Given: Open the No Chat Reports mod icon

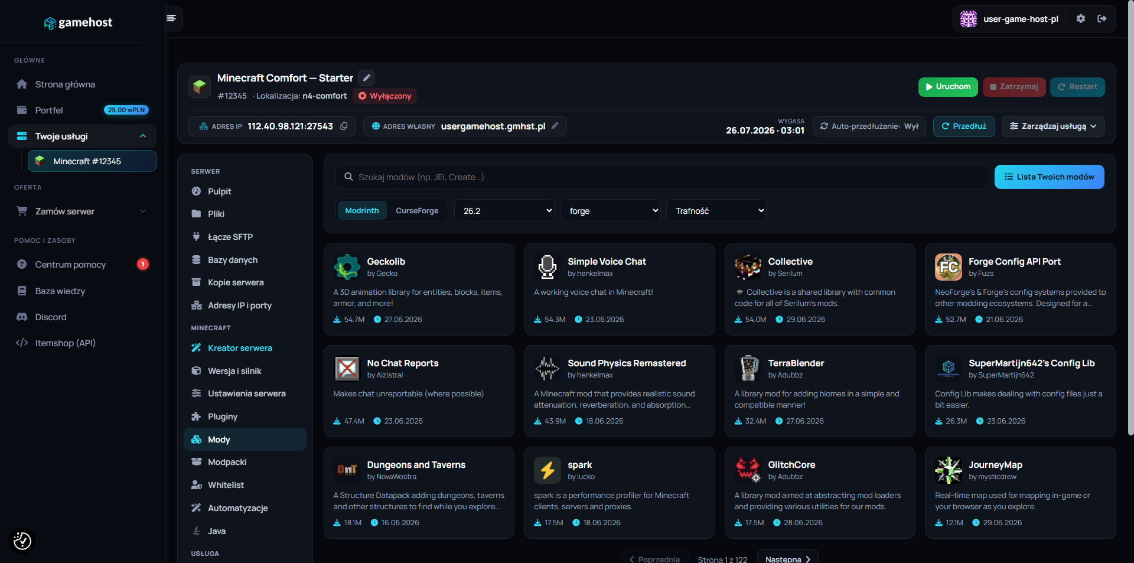Looking at the screenshot, I should tap(347, 369).
